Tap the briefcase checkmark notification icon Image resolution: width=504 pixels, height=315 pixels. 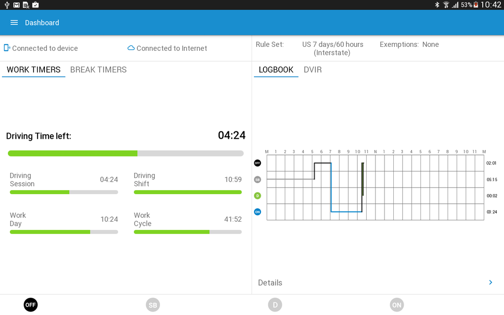pos(36,5)
